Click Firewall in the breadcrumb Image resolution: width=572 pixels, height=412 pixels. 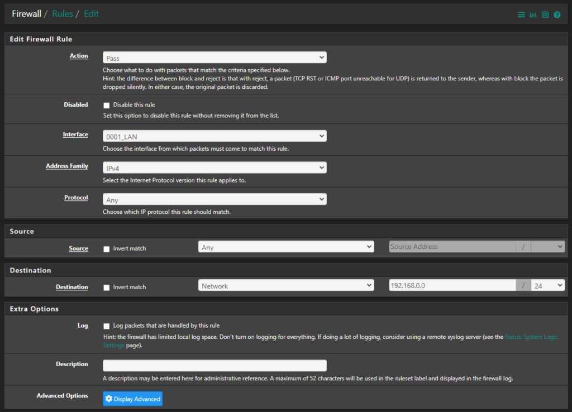tap(26, 13)
